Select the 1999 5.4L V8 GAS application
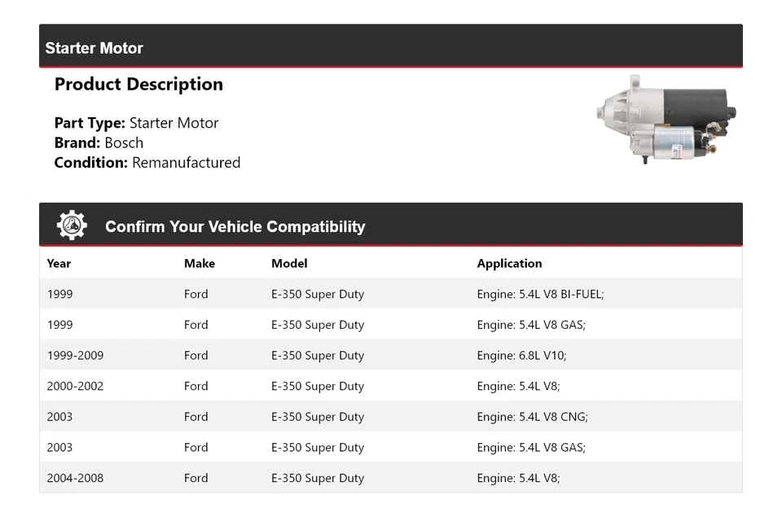Viewport: 782px width, 517px height. [x=531, y=325]
